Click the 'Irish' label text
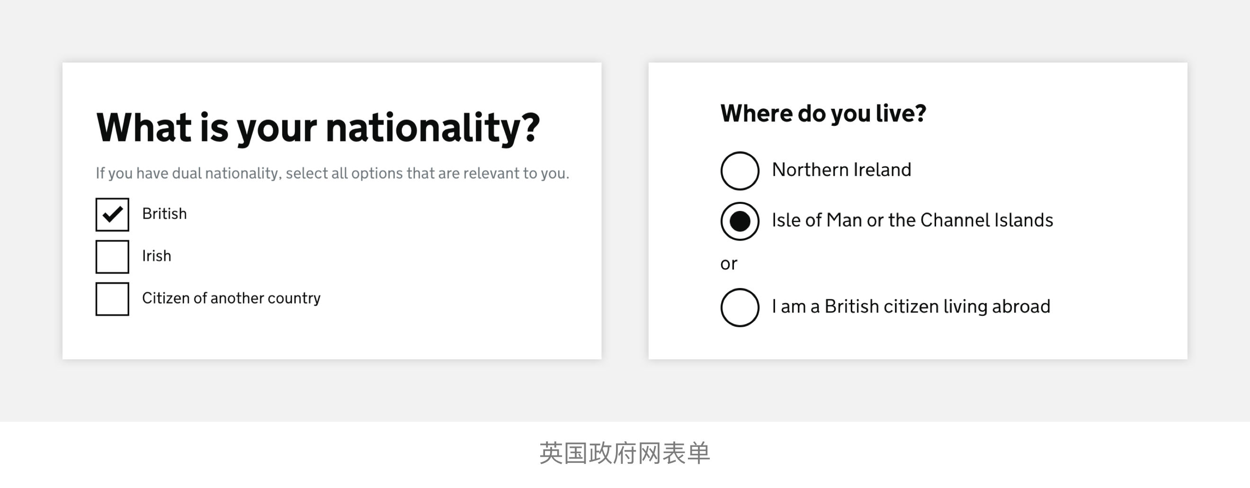This screenshot has height=488, width=1250. click(x=156, y=256)
